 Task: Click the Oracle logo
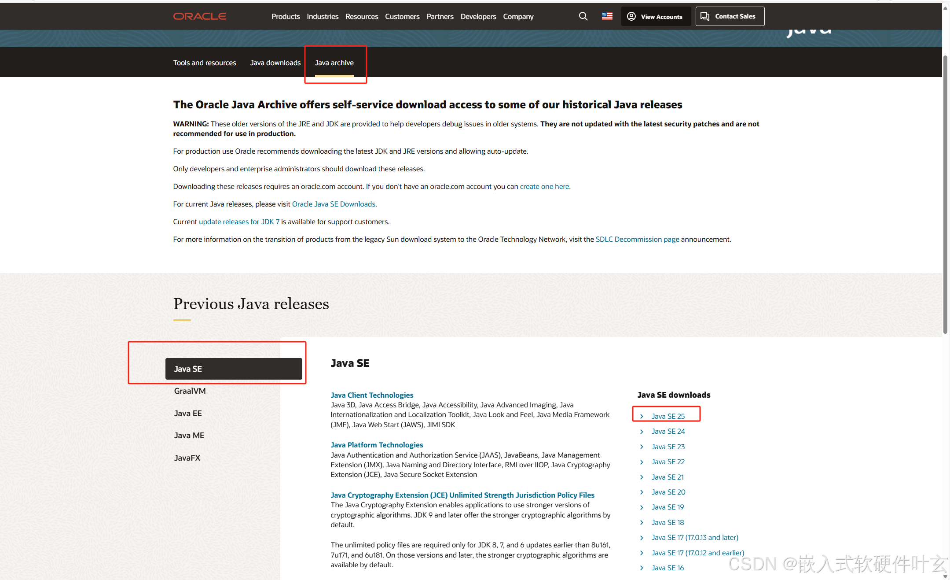pyautogui.click(x=200, y=16)
